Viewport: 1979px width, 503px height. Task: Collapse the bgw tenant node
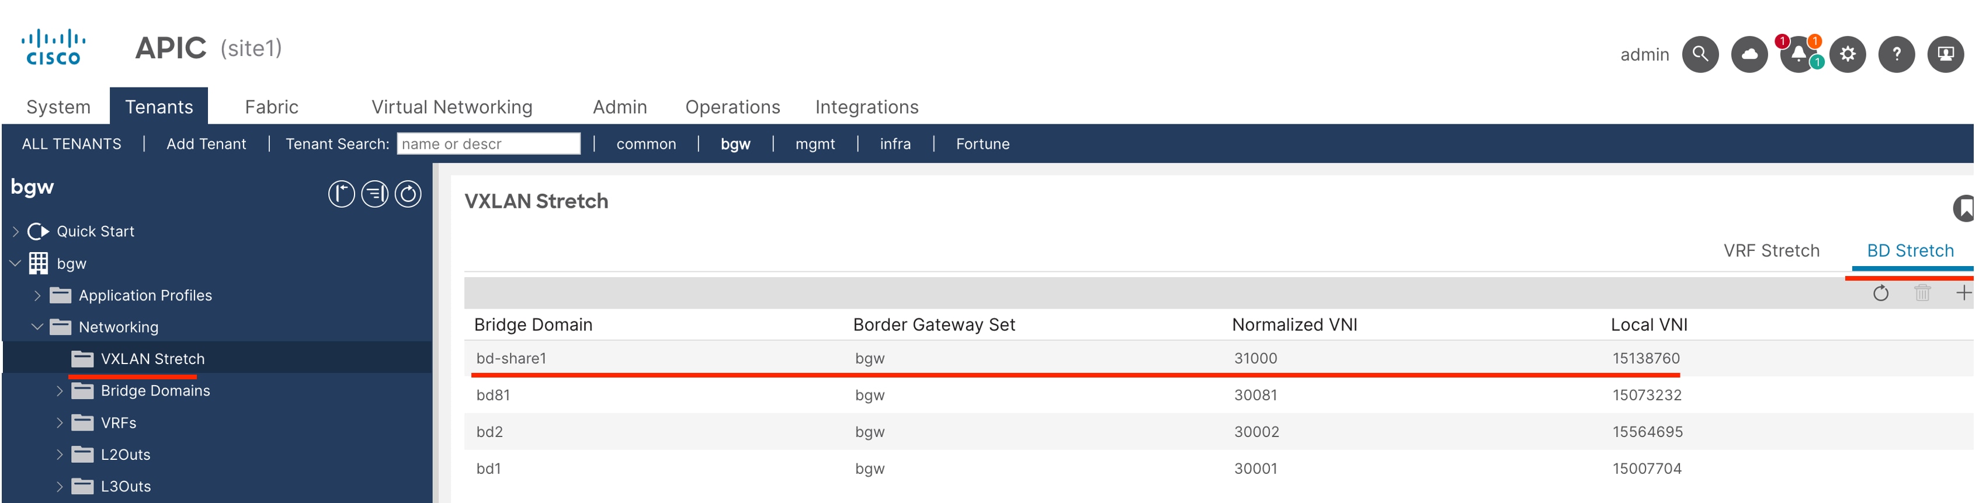pyautogui.click(x=15, y=263)
